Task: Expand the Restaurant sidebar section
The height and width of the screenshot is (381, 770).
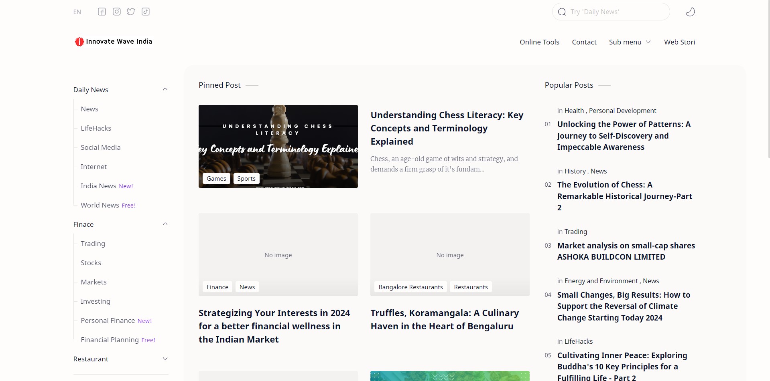Action: [165, 359]
